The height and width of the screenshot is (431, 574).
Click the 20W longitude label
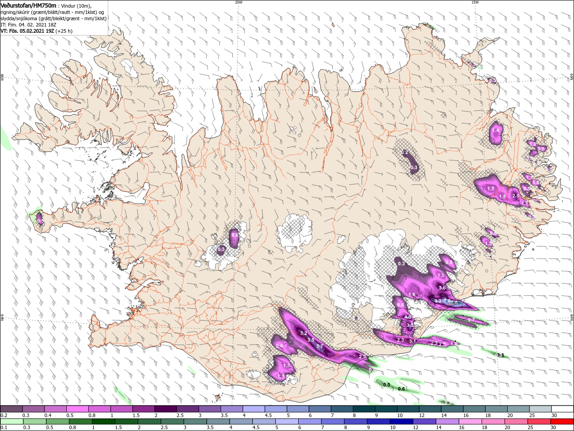(239, 2)
